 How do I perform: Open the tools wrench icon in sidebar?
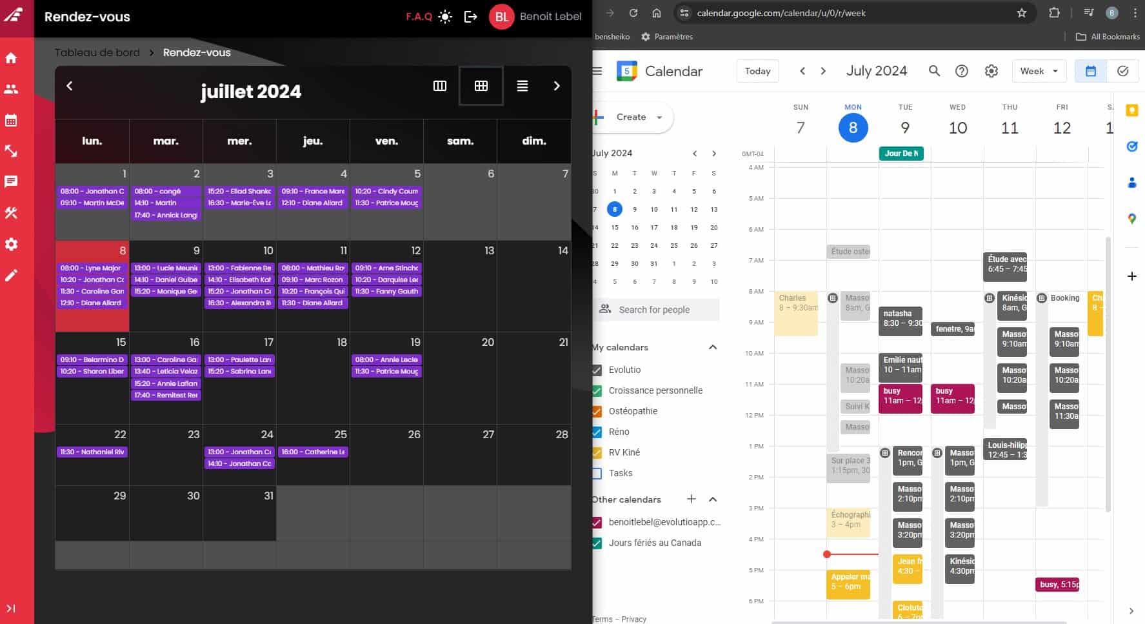tap(11, 213)
